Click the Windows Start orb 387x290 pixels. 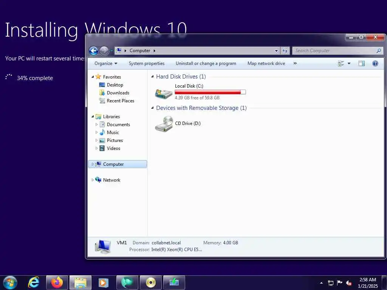pos(10,282)
